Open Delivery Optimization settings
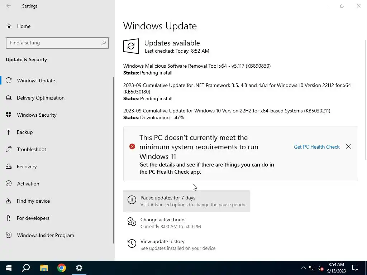This screenshot has height=275, width=367. click(x=40, y=98)
